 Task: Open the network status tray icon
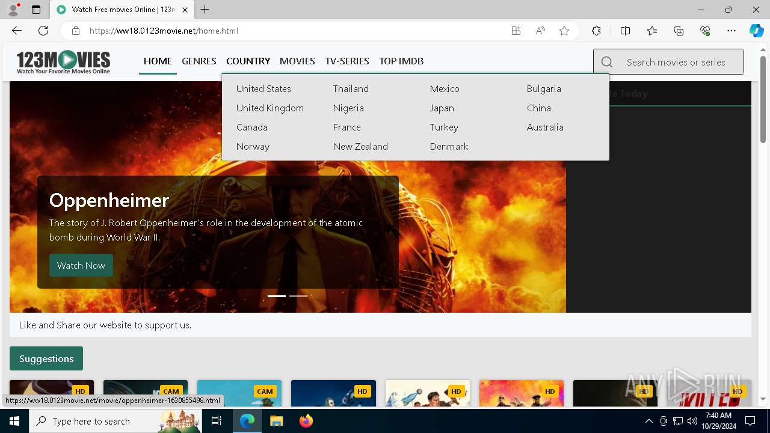click(x=678, y=421)
